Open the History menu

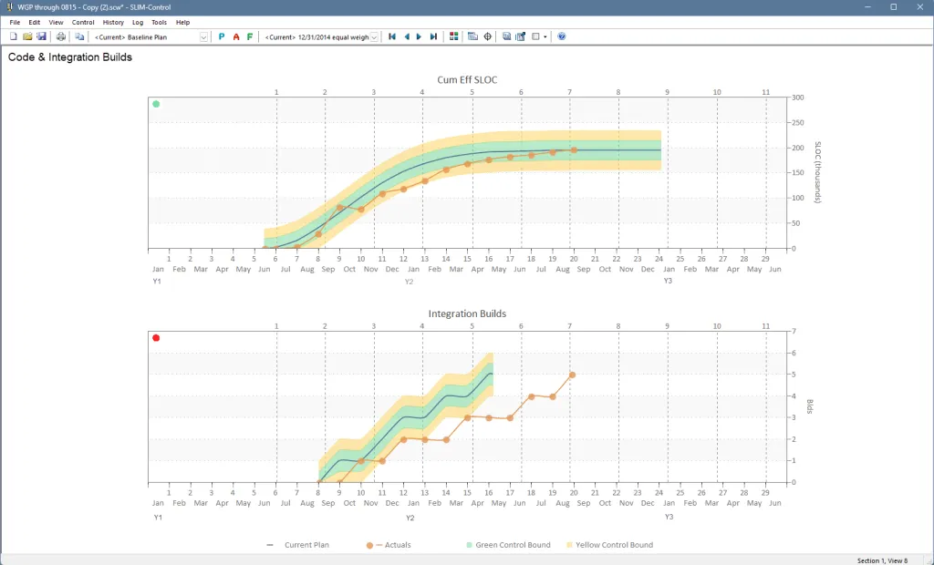click(x=113, y=23)
